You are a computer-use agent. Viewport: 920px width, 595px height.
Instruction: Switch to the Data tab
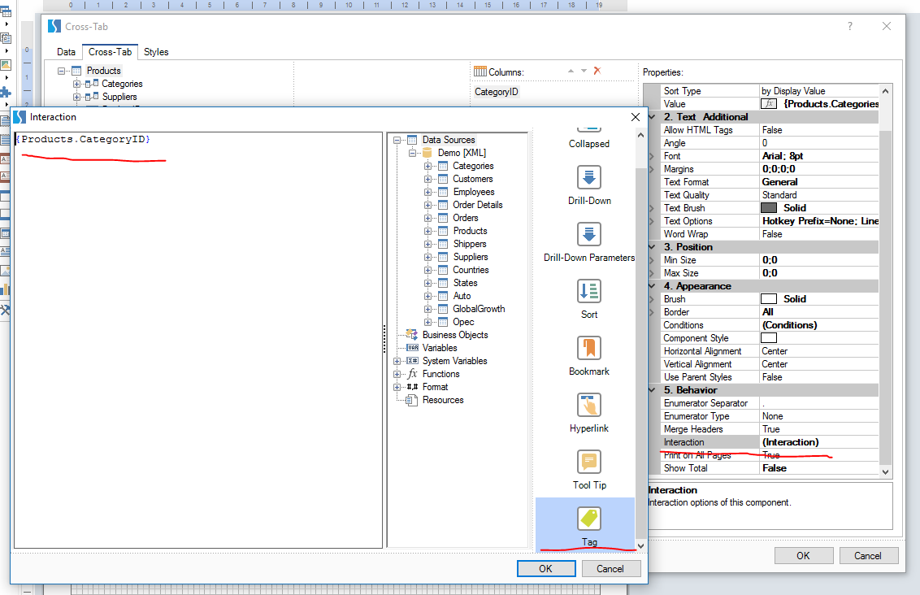pos(66,52)
